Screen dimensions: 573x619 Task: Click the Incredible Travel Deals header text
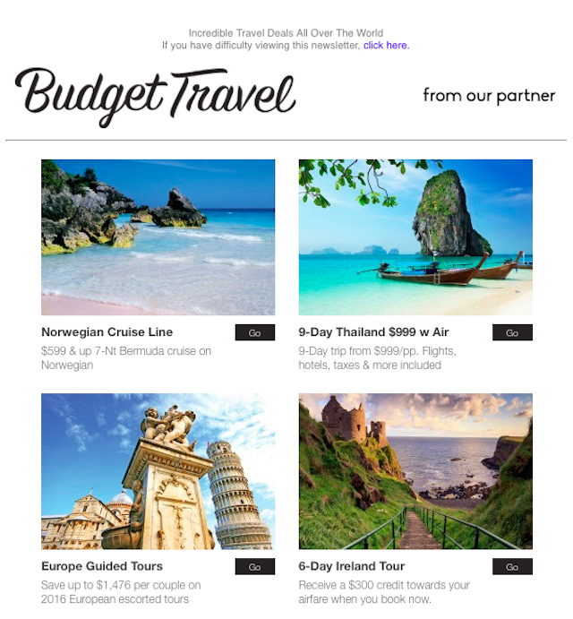pyautogui.click(x=286, y=33)
